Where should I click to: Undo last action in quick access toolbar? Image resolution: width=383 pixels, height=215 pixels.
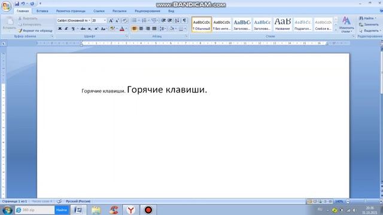tap(23, 4)
